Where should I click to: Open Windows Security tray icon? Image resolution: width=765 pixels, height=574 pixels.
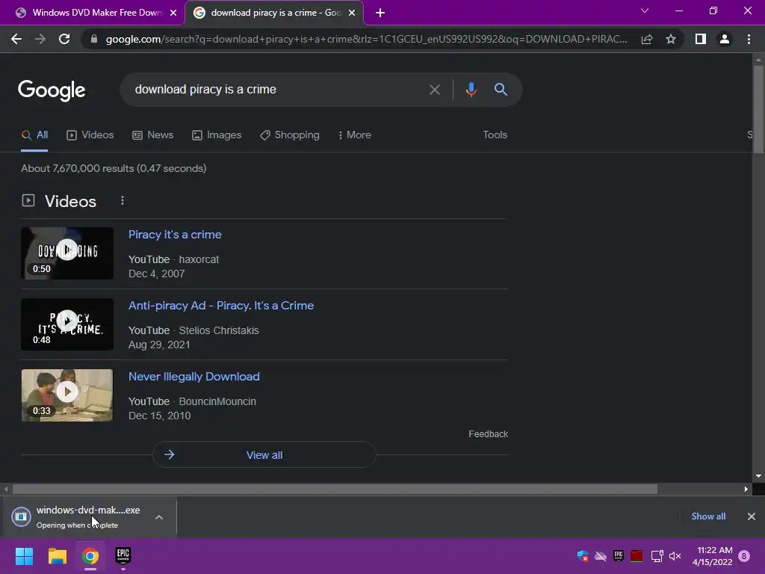point(583,556)
